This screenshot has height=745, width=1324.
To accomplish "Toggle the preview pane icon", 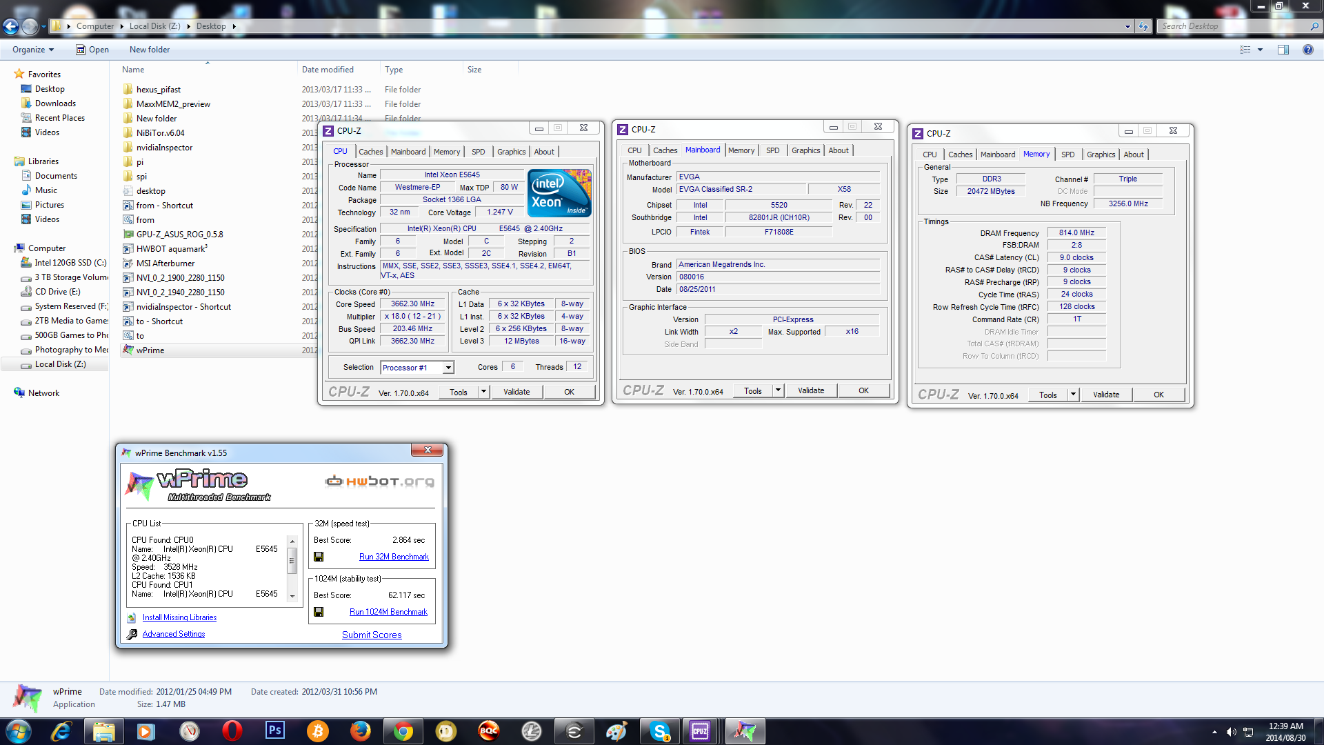I will pos(1283,50).
